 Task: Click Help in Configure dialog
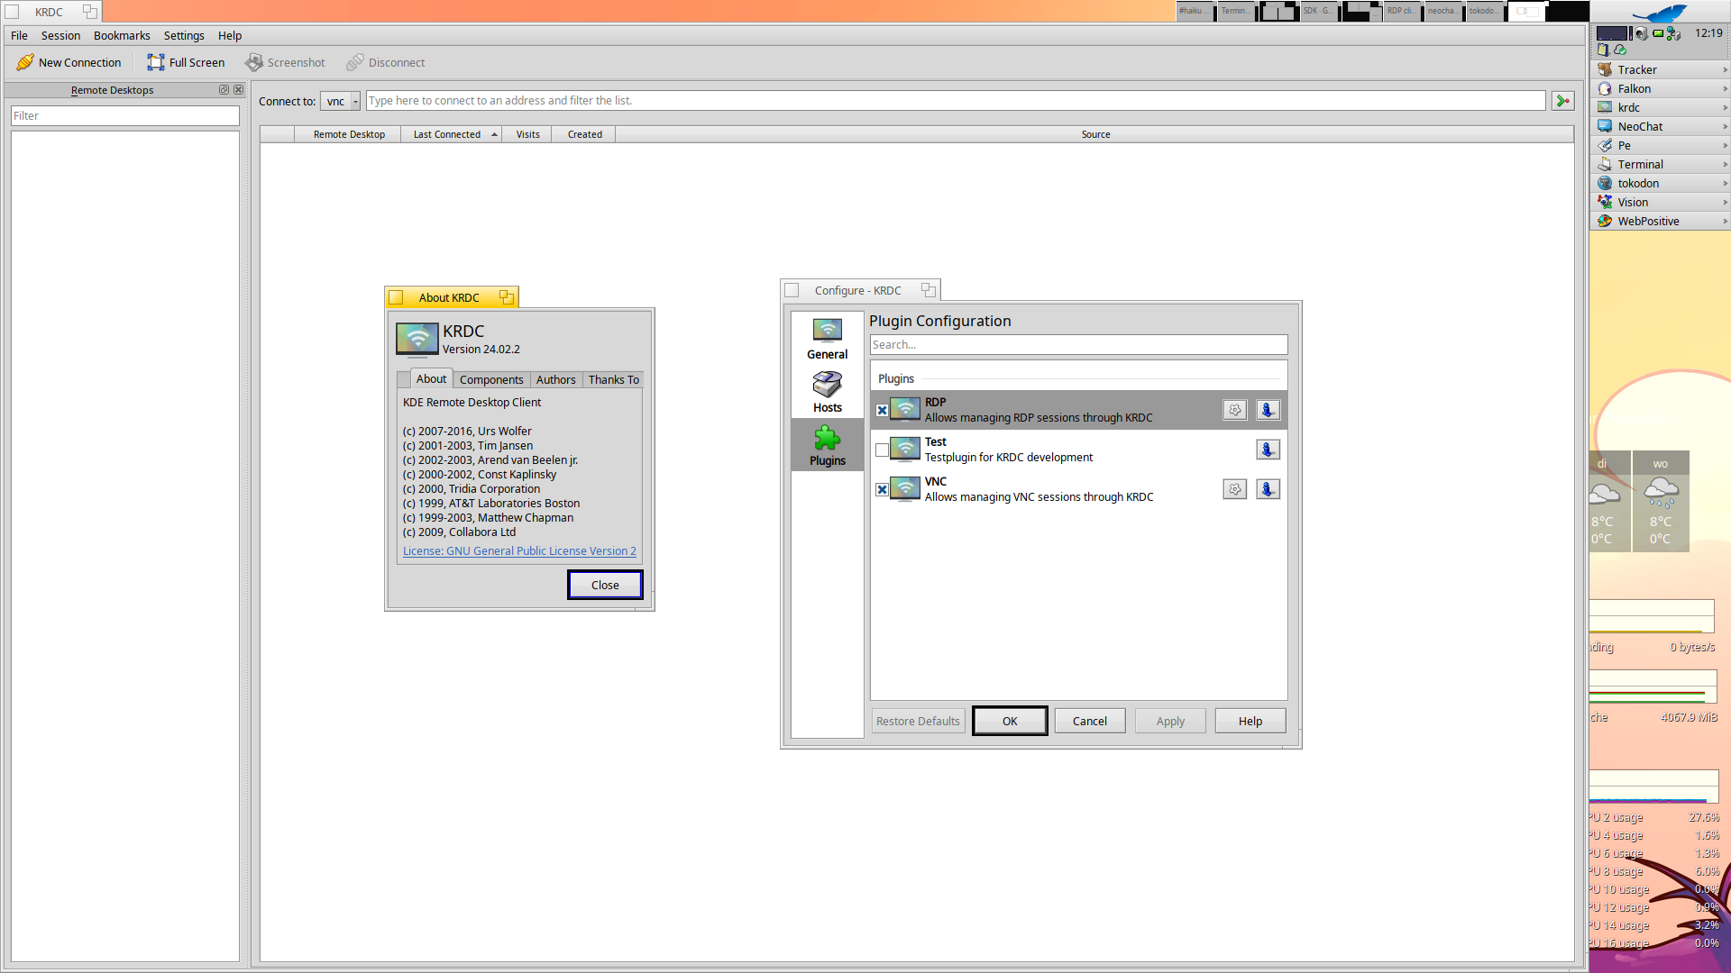(x=1250, y=721)
